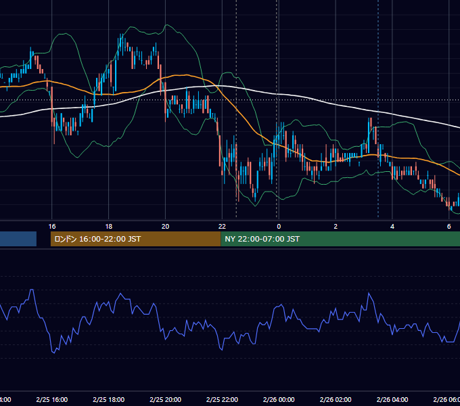The width and height of the screenshot is (460, 406).
Task: Click the 2/25 20:00 time label
Action: point(166,399)
